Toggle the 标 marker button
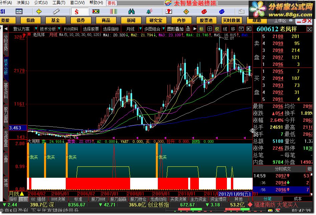The image size is (316, 215). pos(201,29)
